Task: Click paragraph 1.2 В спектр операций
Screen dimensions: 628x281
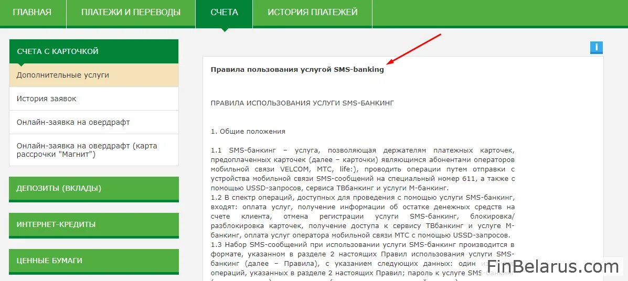Action: point(363,216)
